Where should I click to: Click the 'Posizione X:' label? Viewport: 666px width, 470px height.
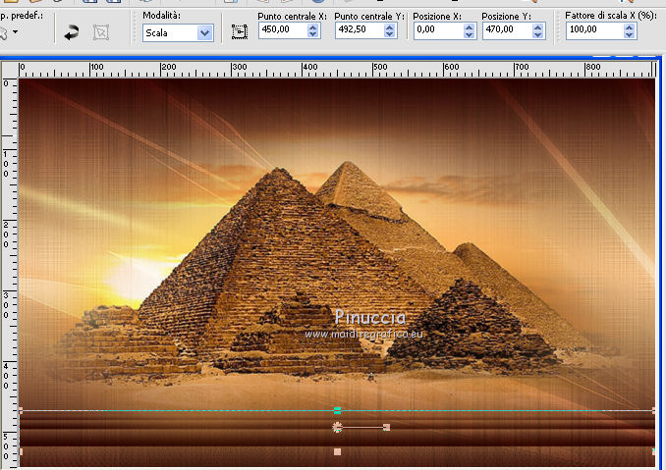437,16
